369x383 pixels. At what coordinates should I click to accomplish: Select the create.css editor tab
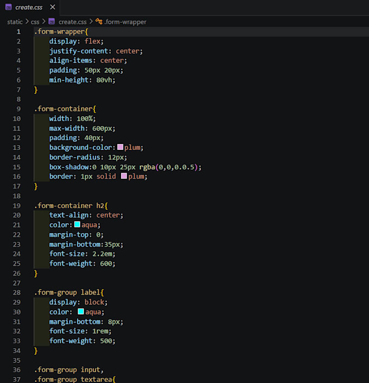point(30,7)
